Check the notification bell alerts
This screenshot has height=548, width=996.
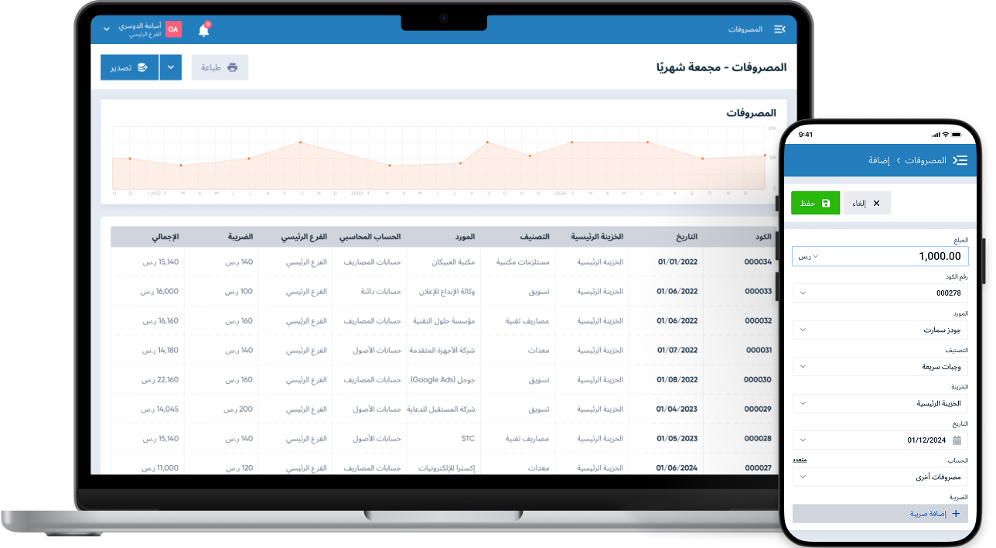click(204, 30)
